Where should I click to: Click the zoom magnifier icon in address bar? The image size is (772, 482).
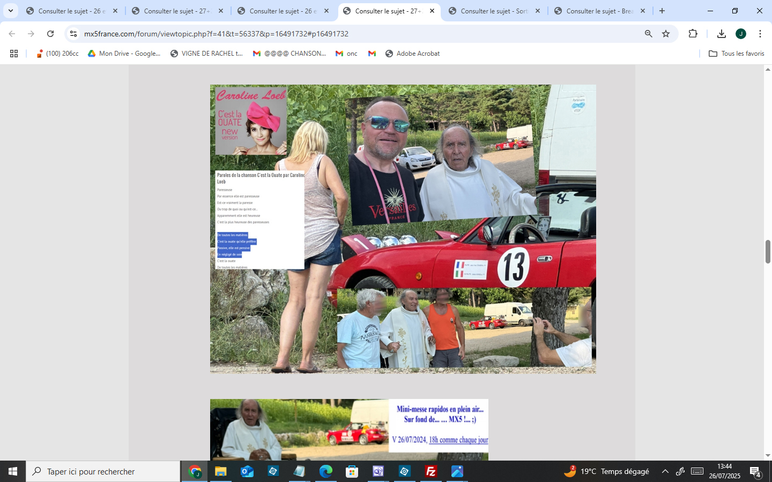pyautogui.click(x=648, y=34)
